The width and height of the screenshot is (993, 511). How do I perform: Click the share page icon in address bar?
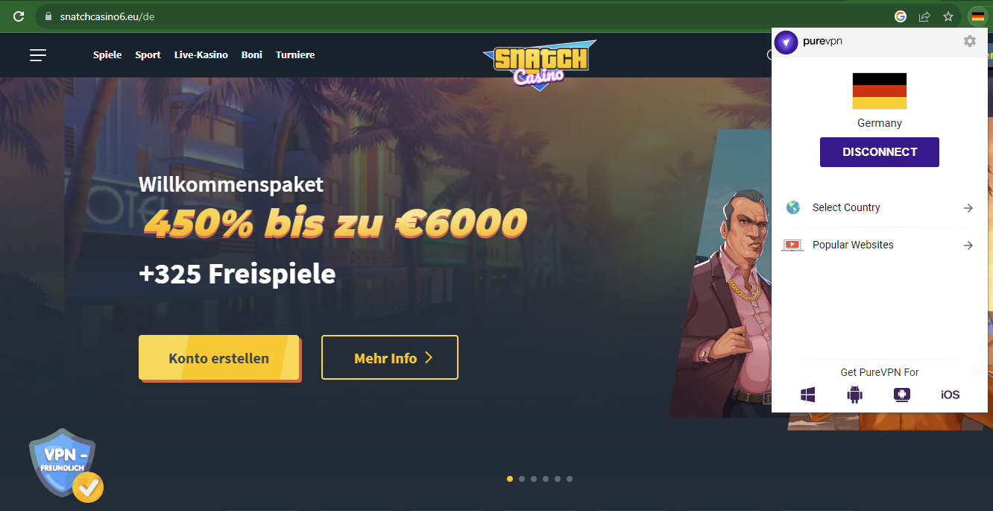pos(924,16)
